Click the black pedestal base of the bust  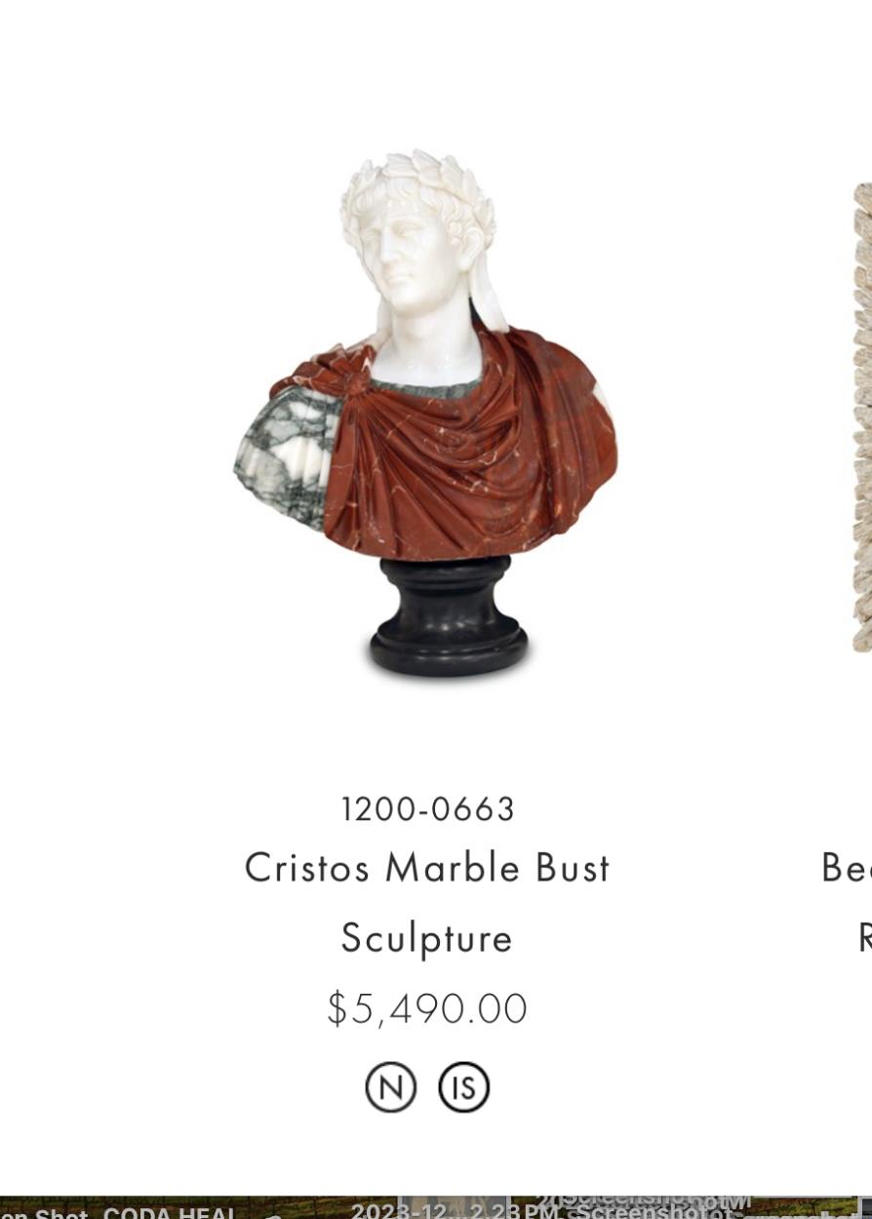[x=448, y=616]
